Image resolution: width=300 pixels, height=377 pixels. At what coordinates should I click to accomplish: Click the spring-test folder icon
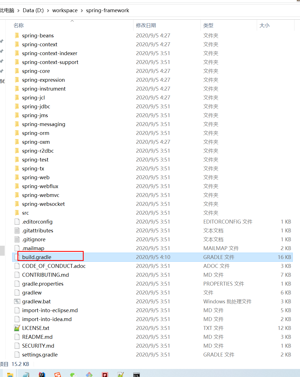tap(17, 160)
